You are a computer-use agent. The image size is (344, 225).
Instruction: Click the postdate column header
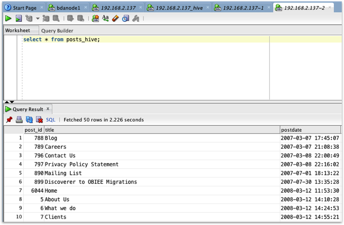pos(310,130)
